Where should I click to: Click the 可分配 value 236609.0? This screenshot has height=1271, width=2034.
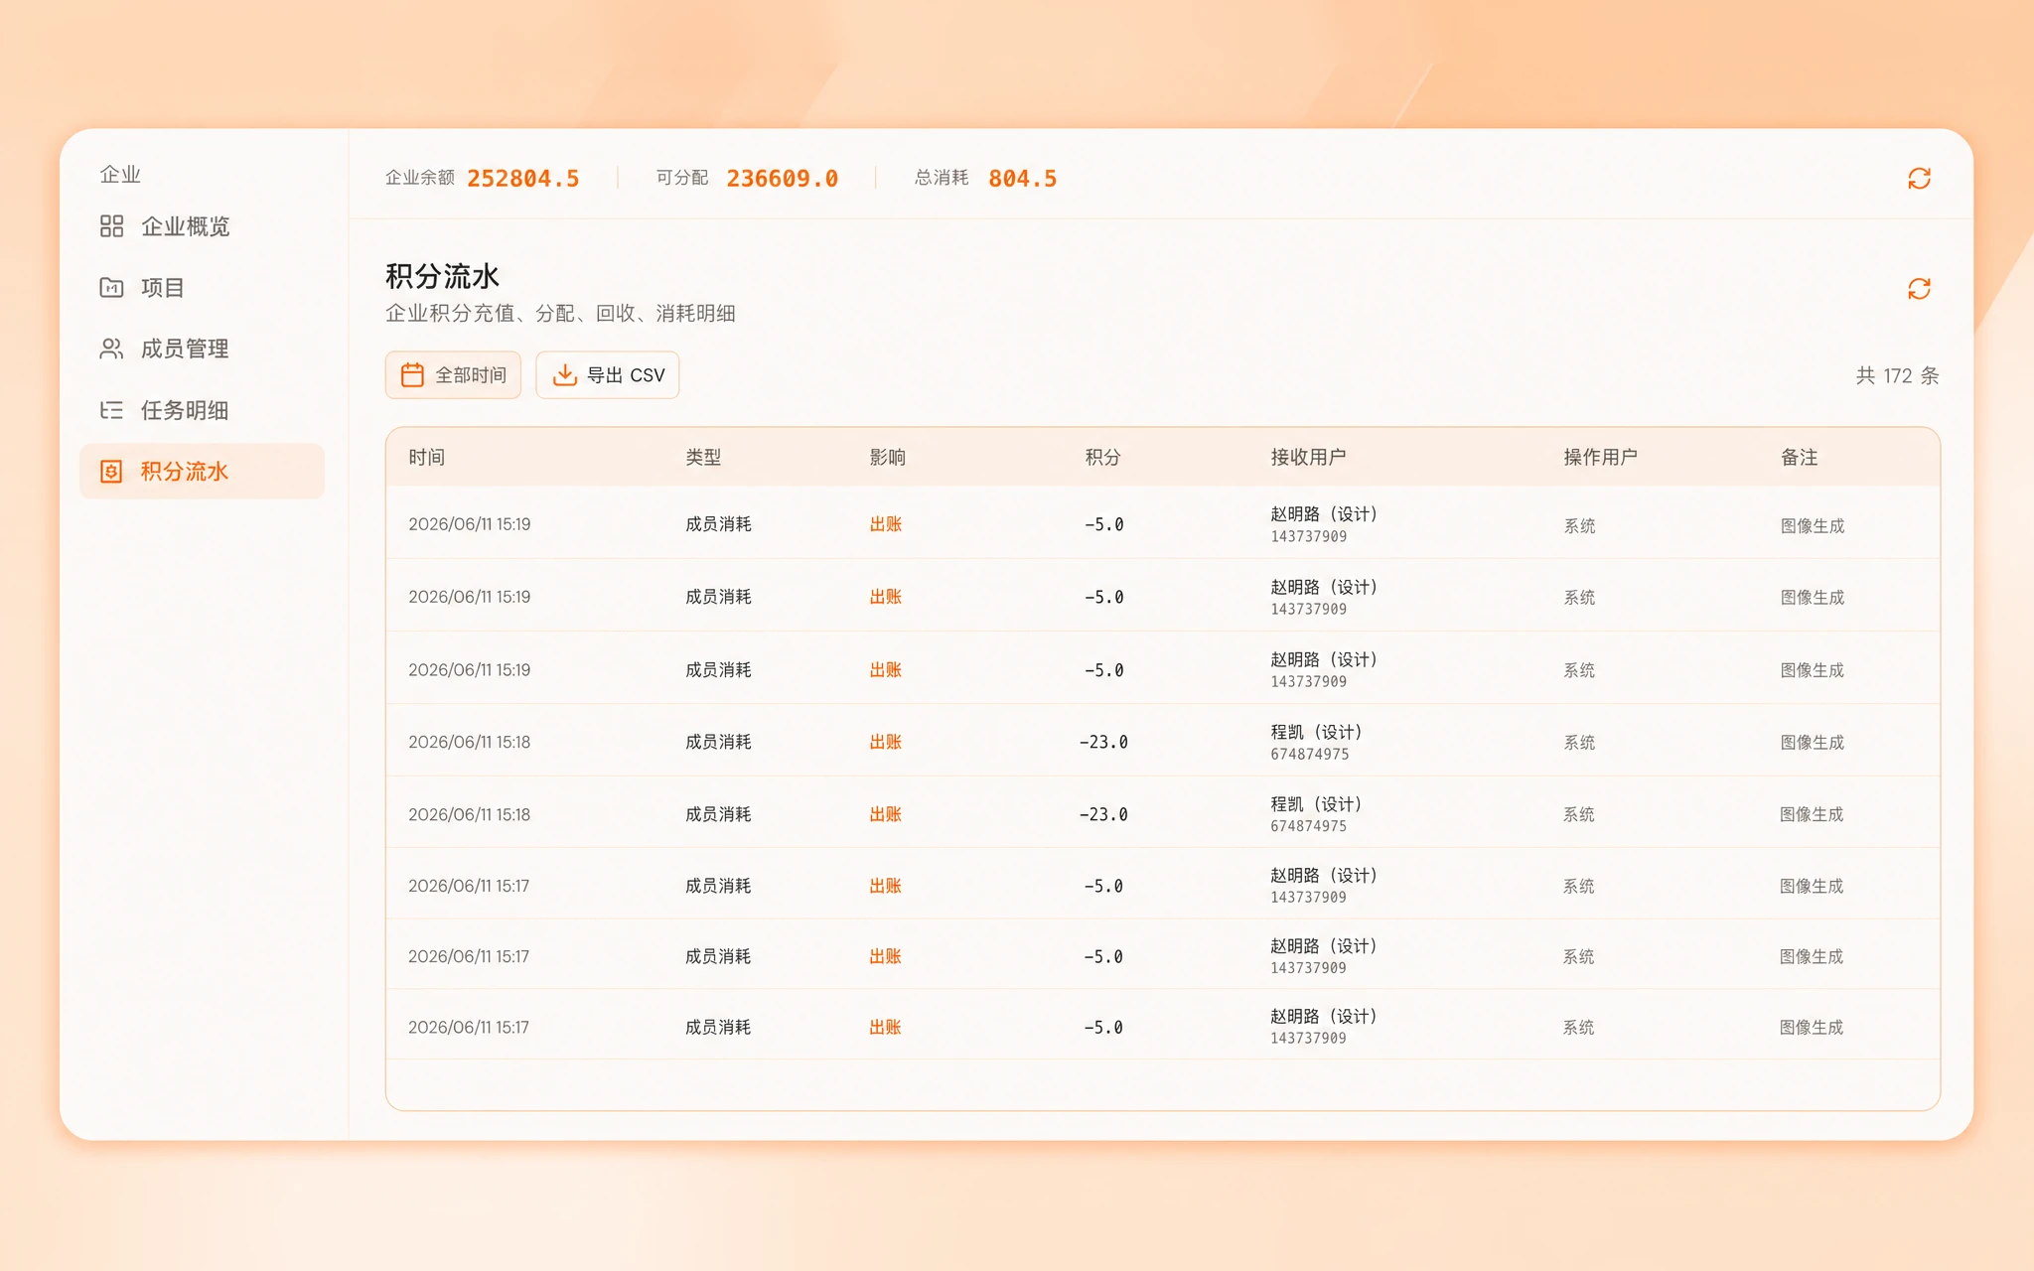pos(783,179)
